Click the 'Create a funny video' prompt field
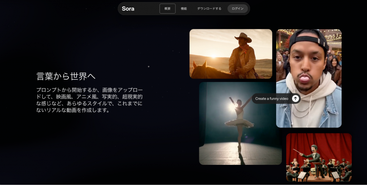Image resolution: width=367 pixels, height=185 pixels. (x=276, y=99)
